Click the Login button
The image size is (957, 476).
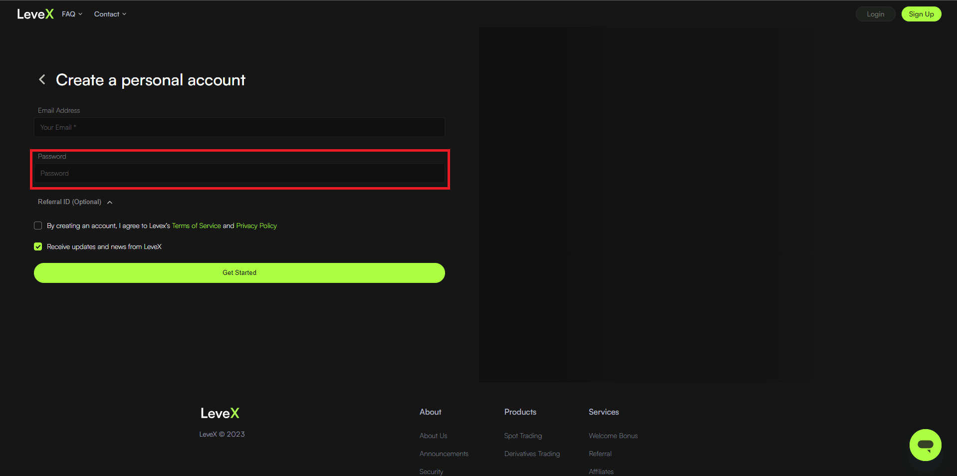[x=875, y=14]
